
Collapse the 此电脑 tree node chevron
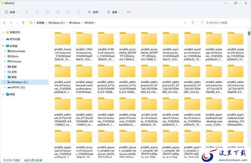tap(3, 46)
